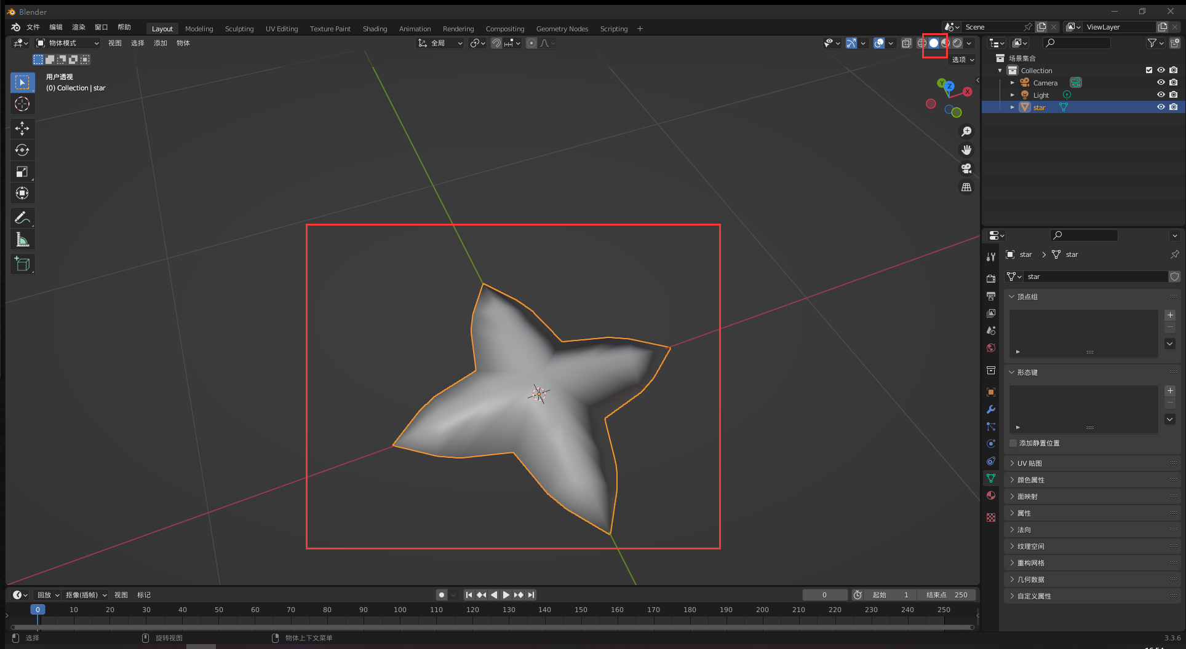Select the Select Box tool
1186x649 pixels.
[22, 82]
